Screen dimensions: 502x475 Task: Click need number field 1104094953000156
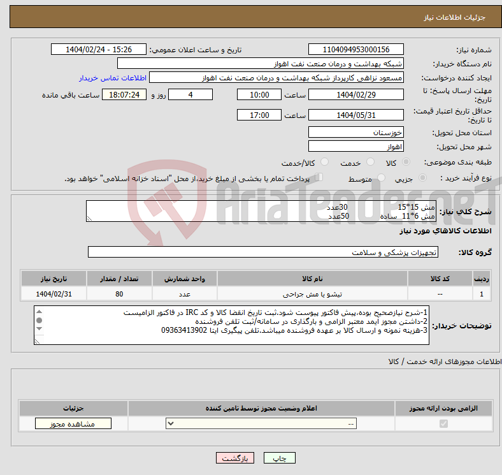356,49
